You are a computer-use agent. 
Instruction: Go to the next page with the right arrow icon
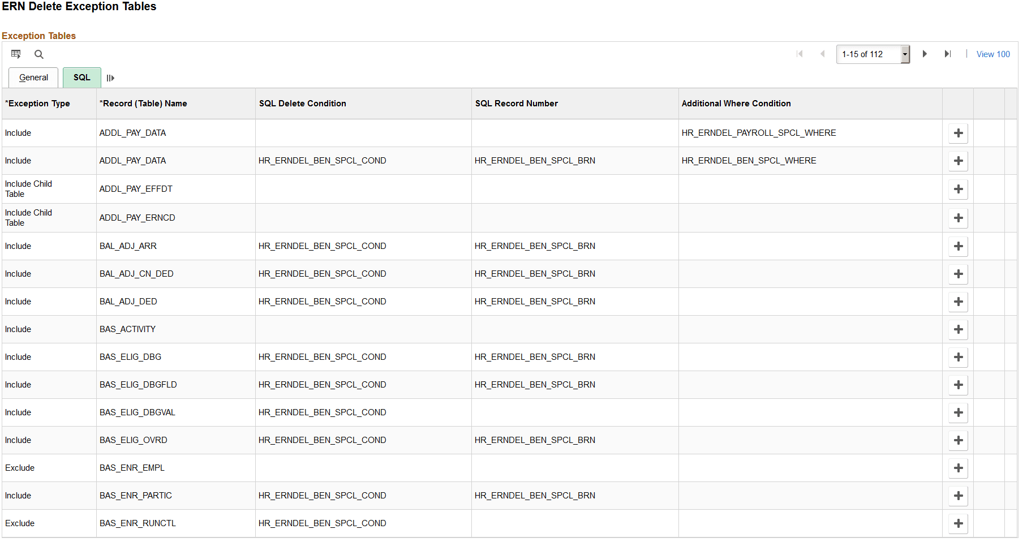point(925,54)
